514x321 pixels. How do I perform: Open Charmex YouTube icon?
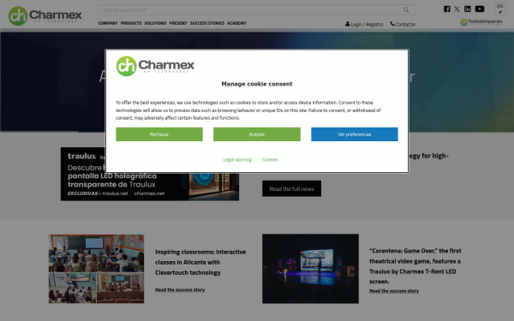(480, 9)
